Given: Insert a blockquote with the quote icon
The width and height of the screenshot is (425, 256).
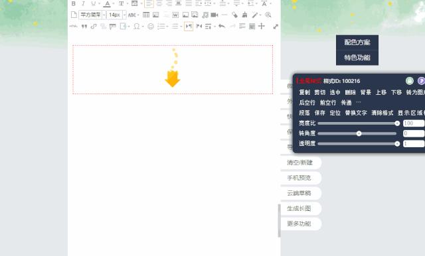Looking at the screenshot, I should pos(84,27).
